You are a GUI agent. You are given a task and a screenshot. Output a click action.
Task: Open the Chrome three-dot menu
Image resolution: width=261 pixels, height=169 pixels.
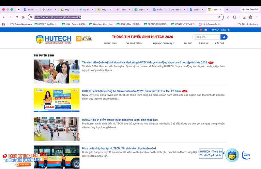coord(257,17)
